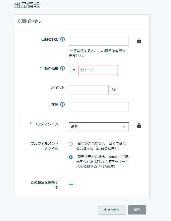Image resolution: width=171 pixels, height=221 pixels.
Task: Open help icon beside 在庫
Action: coord(62,105)
